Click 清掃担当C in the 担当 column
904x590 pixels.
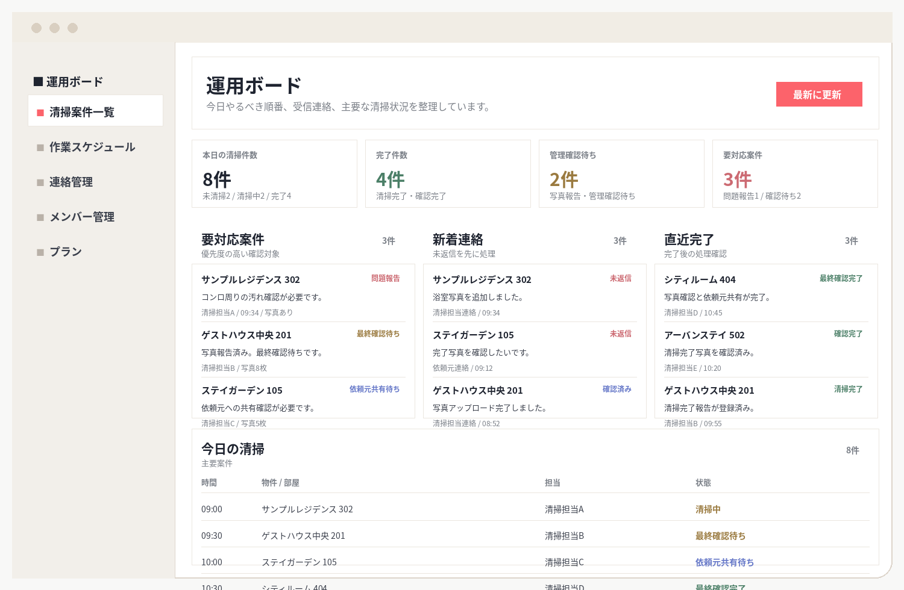(564, 562)
